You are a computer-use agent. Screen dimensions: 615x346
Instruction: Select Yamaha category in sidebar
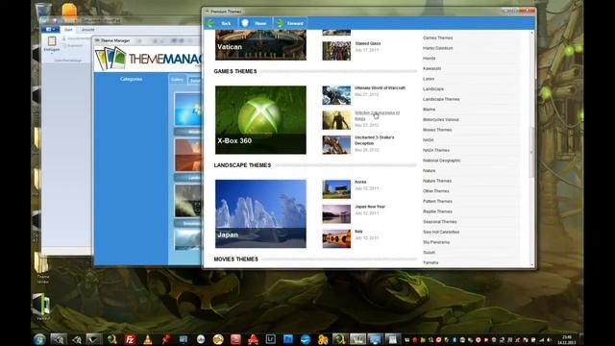click(x=430, y=262)
